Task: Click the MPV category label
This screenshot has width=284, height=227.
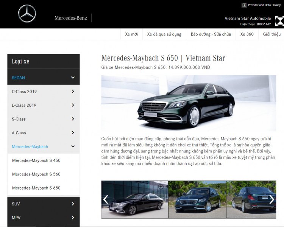Action: [x=16, y=218]
